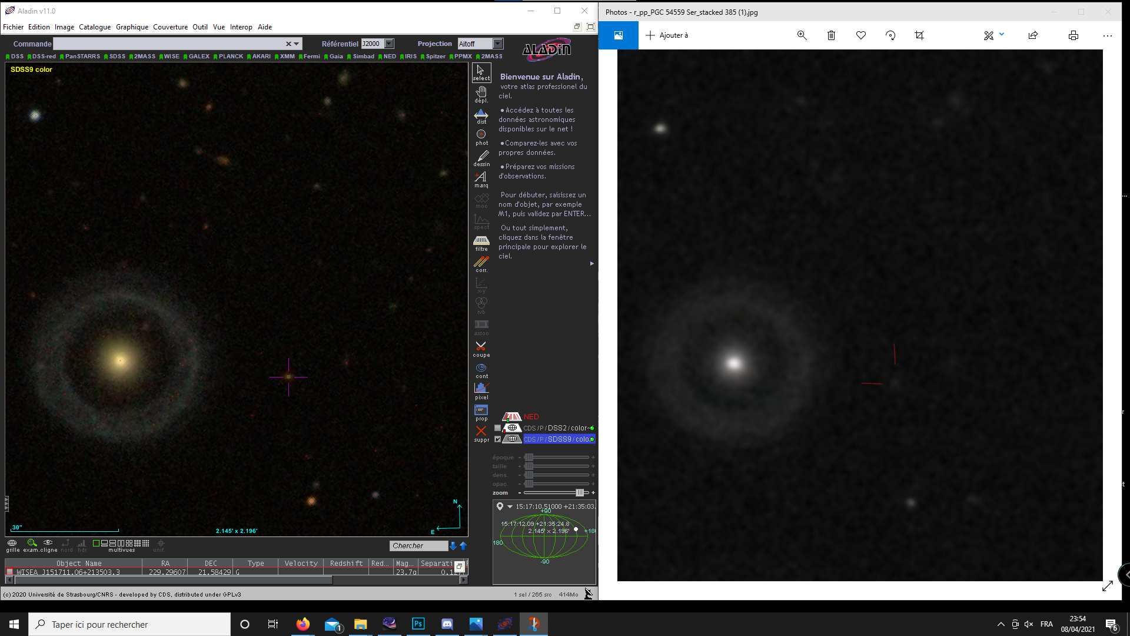Toggle the grille coordinate grid
Image resolution: width=1130 pixels, height=636 pixels.
click(x=12, y=545)
